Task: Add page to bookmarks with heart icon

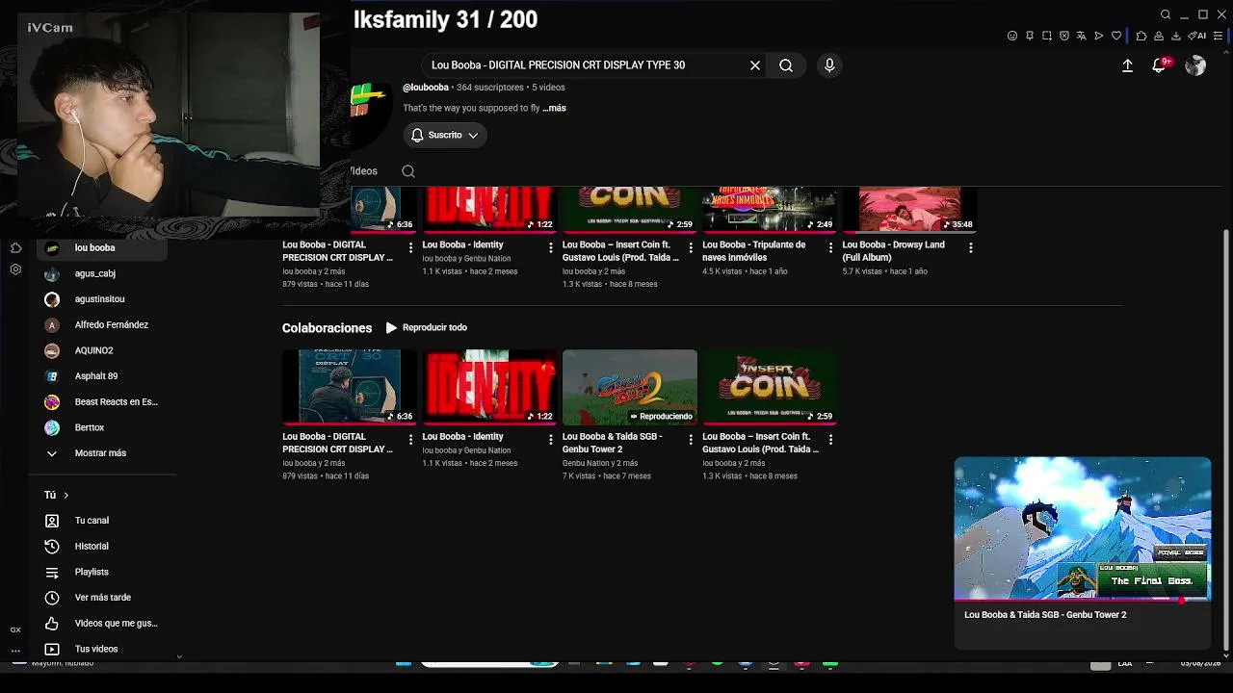Action: 1116,36
